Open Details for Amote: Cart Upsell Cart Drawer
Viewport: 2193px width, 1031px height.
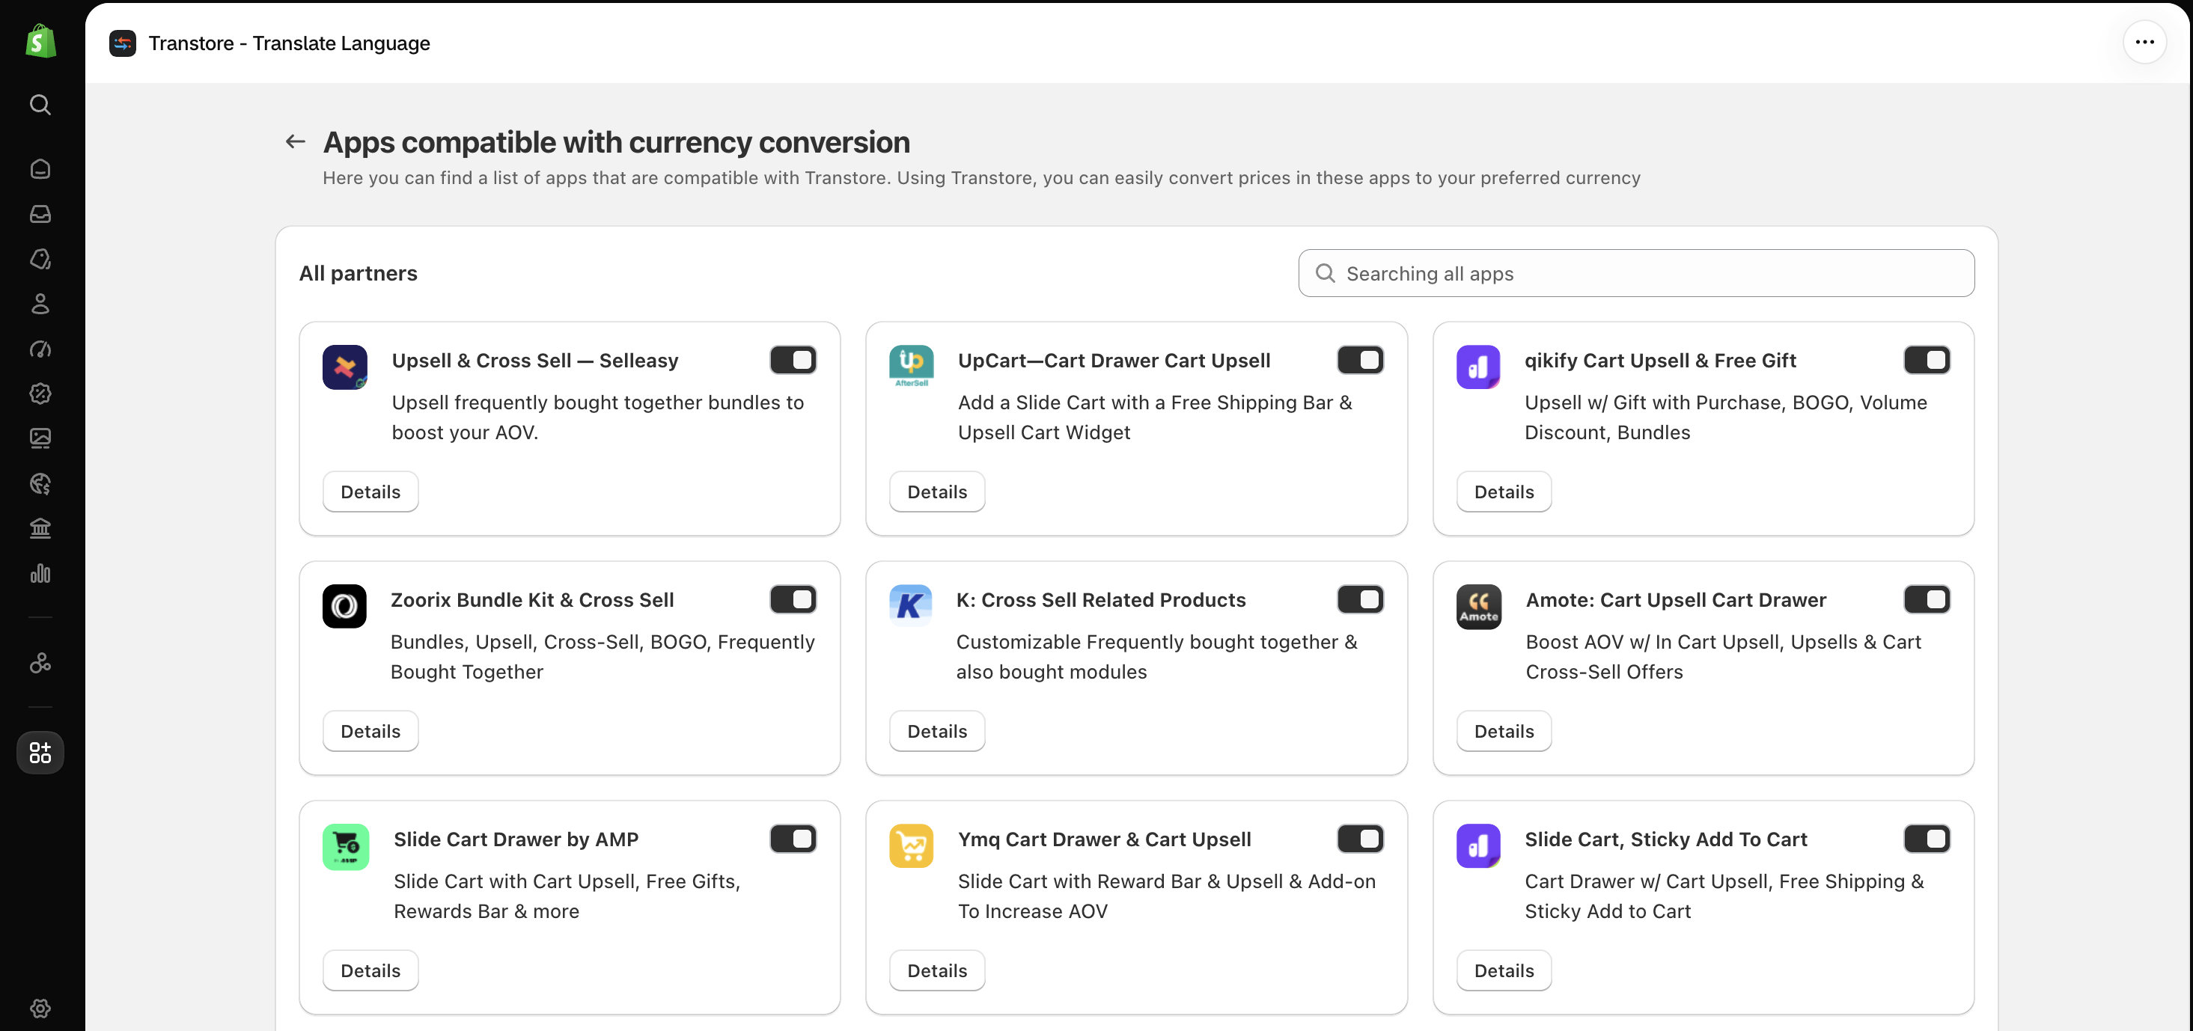pos(1504,732)
